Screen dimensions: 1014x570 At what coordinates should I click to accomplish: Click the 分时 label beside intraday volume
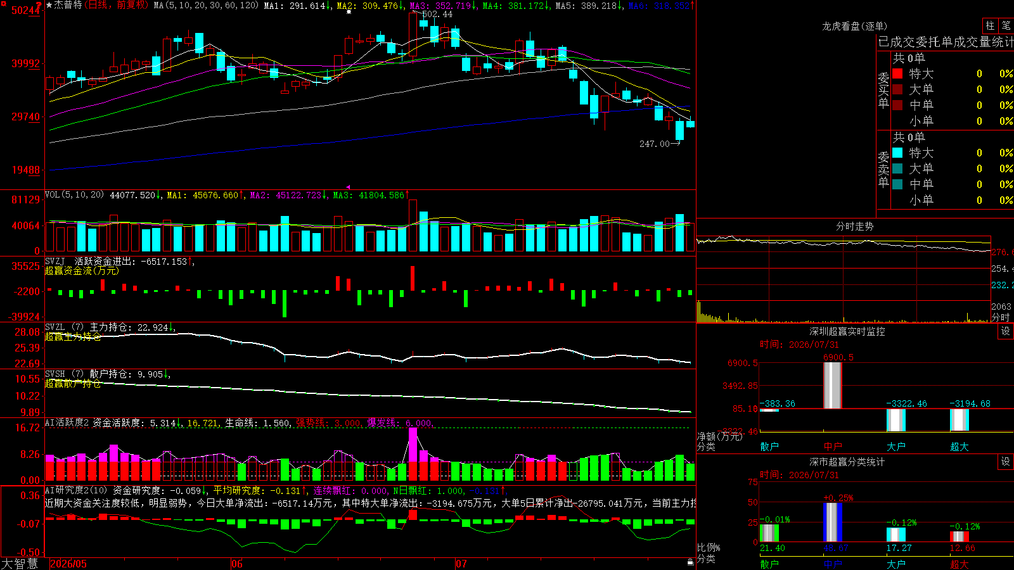coord(1001,317)
